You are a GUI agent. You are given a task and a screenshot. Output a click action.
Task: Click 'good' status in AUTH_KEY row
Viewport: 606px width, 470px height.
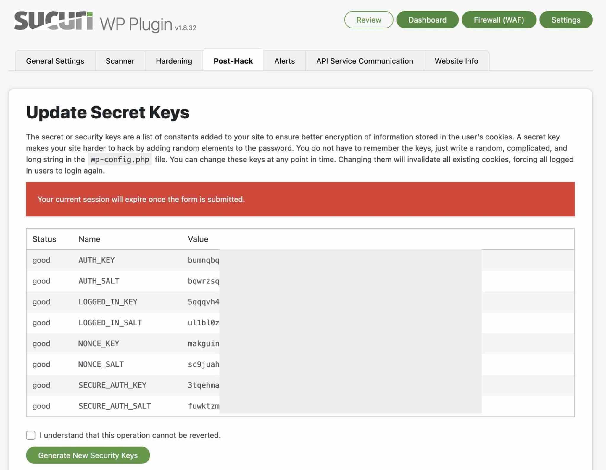(41, 260)
